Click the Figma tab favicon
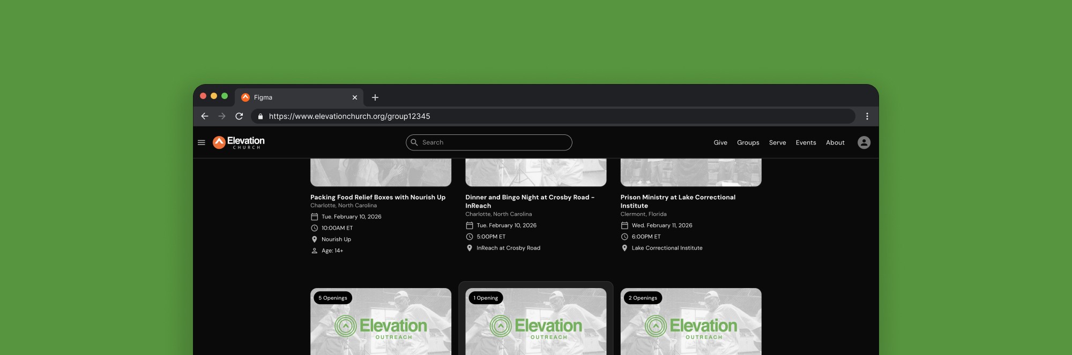The height and width of the screenshot is (355, 1072). (x=245, y=97)
